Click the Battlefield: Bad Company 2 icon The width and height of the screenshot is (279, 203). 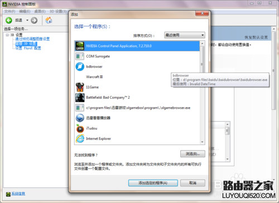pos(80,98)
